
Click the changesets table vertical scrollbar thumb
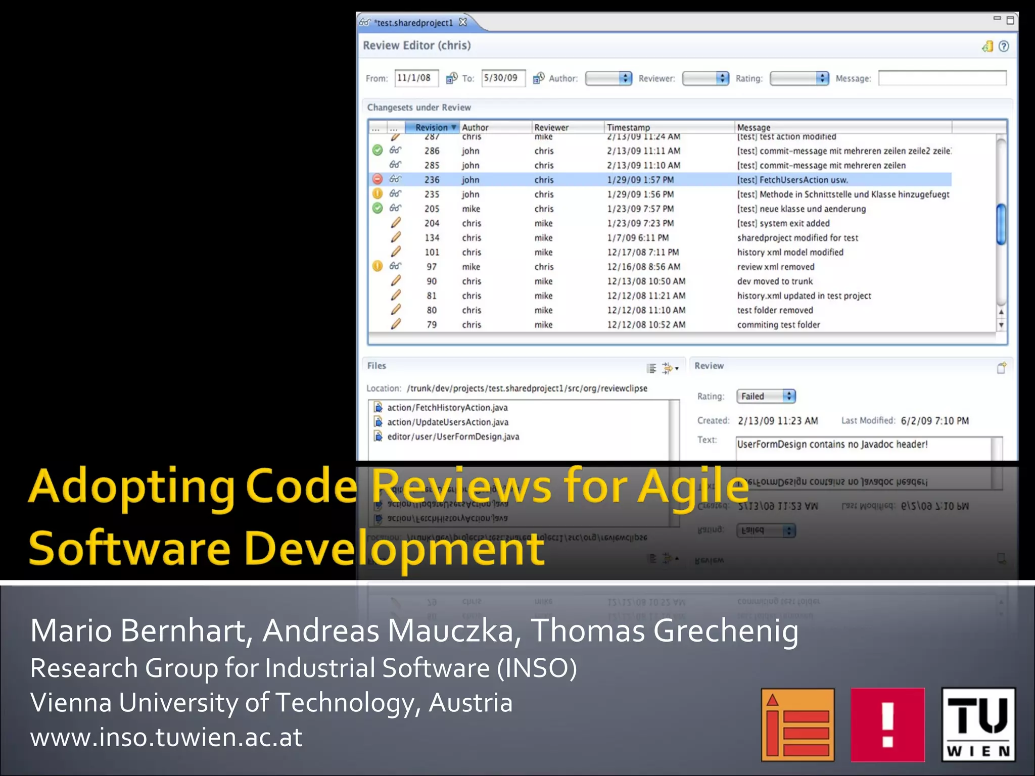1001,224
